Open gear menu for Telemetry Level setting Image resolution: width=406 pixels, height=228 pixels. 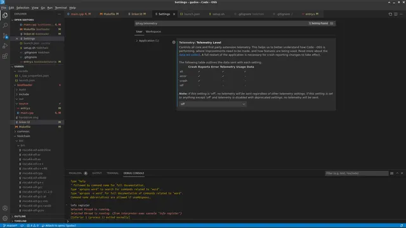174,42
